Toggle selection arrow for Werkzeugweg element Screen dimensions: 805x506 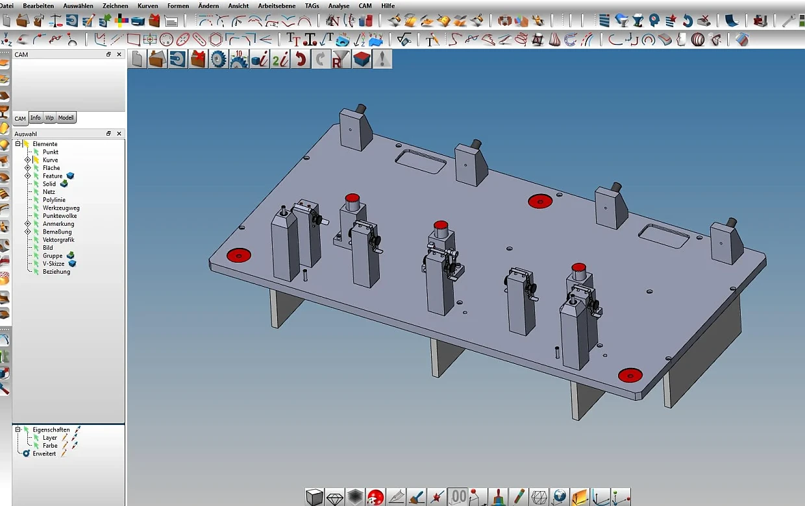pyautogui.click(x=37, y=208)
